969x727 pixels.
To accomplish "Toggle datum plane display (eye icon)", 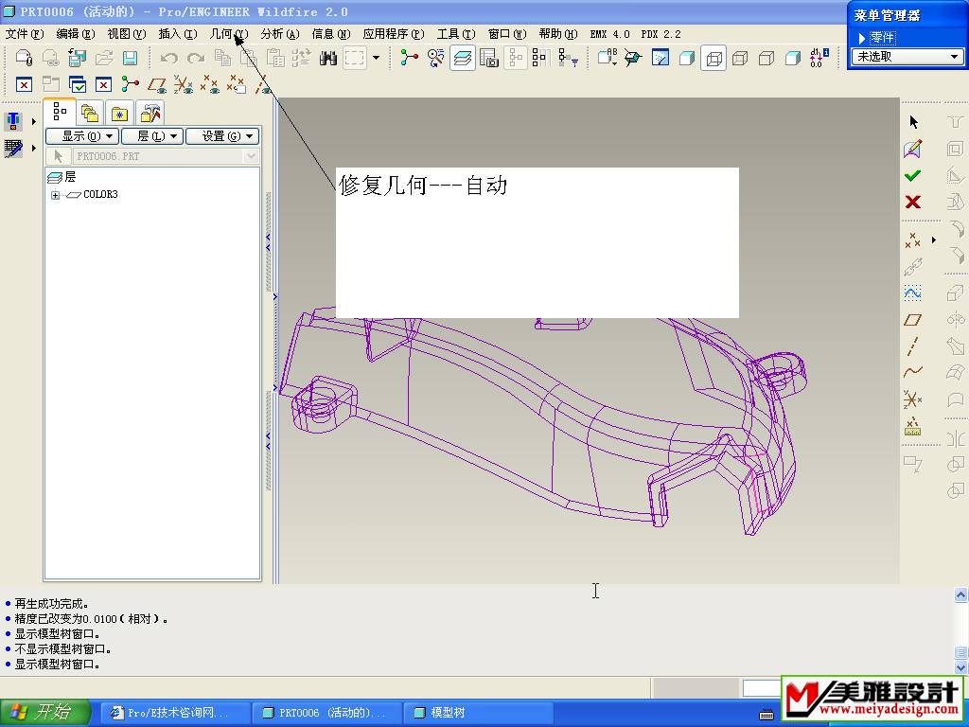I will 157,84.
